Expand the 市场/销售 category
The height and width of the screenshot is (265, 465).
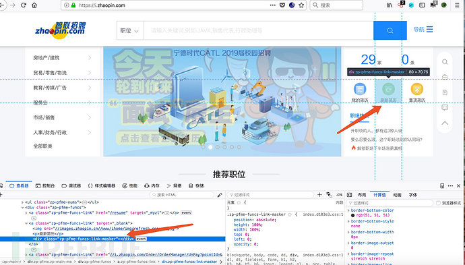[x=62, y=117]
